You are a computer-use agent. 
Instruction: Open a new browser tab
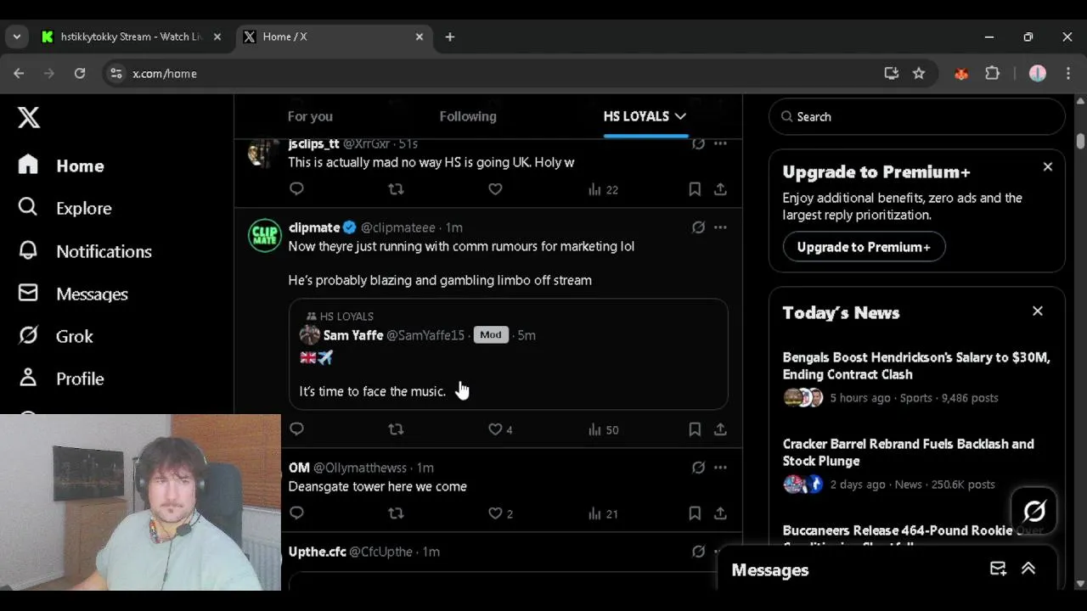pos(450,36)
